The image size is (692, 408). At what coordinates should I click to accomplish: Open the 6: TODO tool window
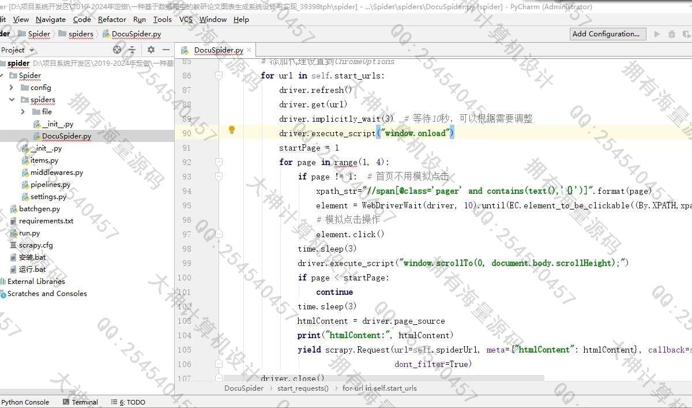click(x=128, y=402)
